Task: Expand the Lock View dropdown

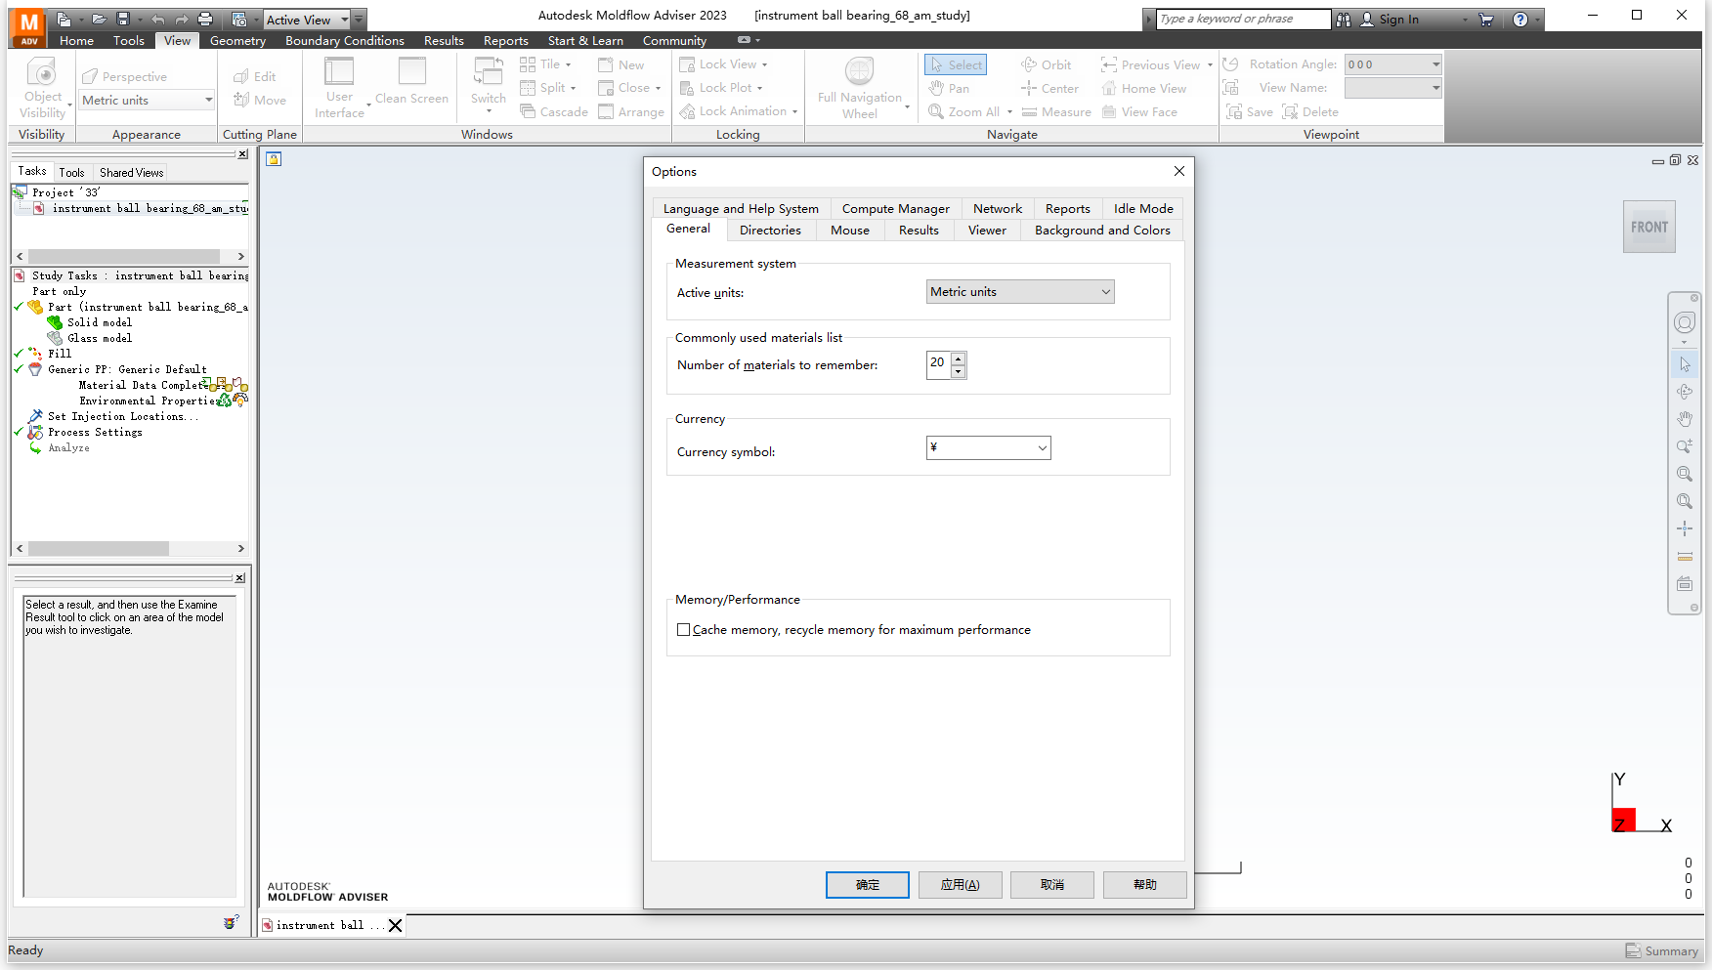Action: pyautogui.click(x=765, y=64)
